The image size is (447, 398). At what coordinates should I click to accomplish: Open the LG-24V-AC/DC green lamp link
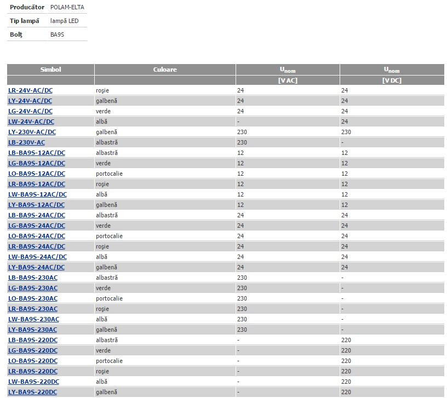(x=31, y=111)
